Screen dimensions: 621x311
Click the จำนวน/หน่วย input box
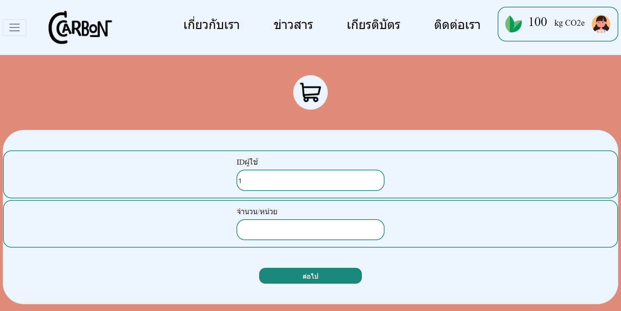coord(310,230)
